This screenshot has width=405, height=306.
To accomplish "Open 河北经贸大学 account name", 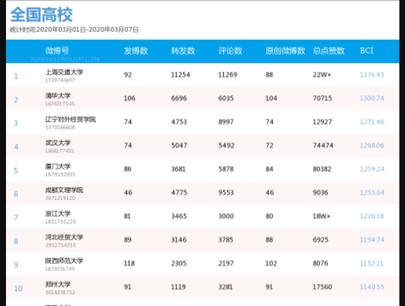I will pyautogui.click(x=64, y=237).
